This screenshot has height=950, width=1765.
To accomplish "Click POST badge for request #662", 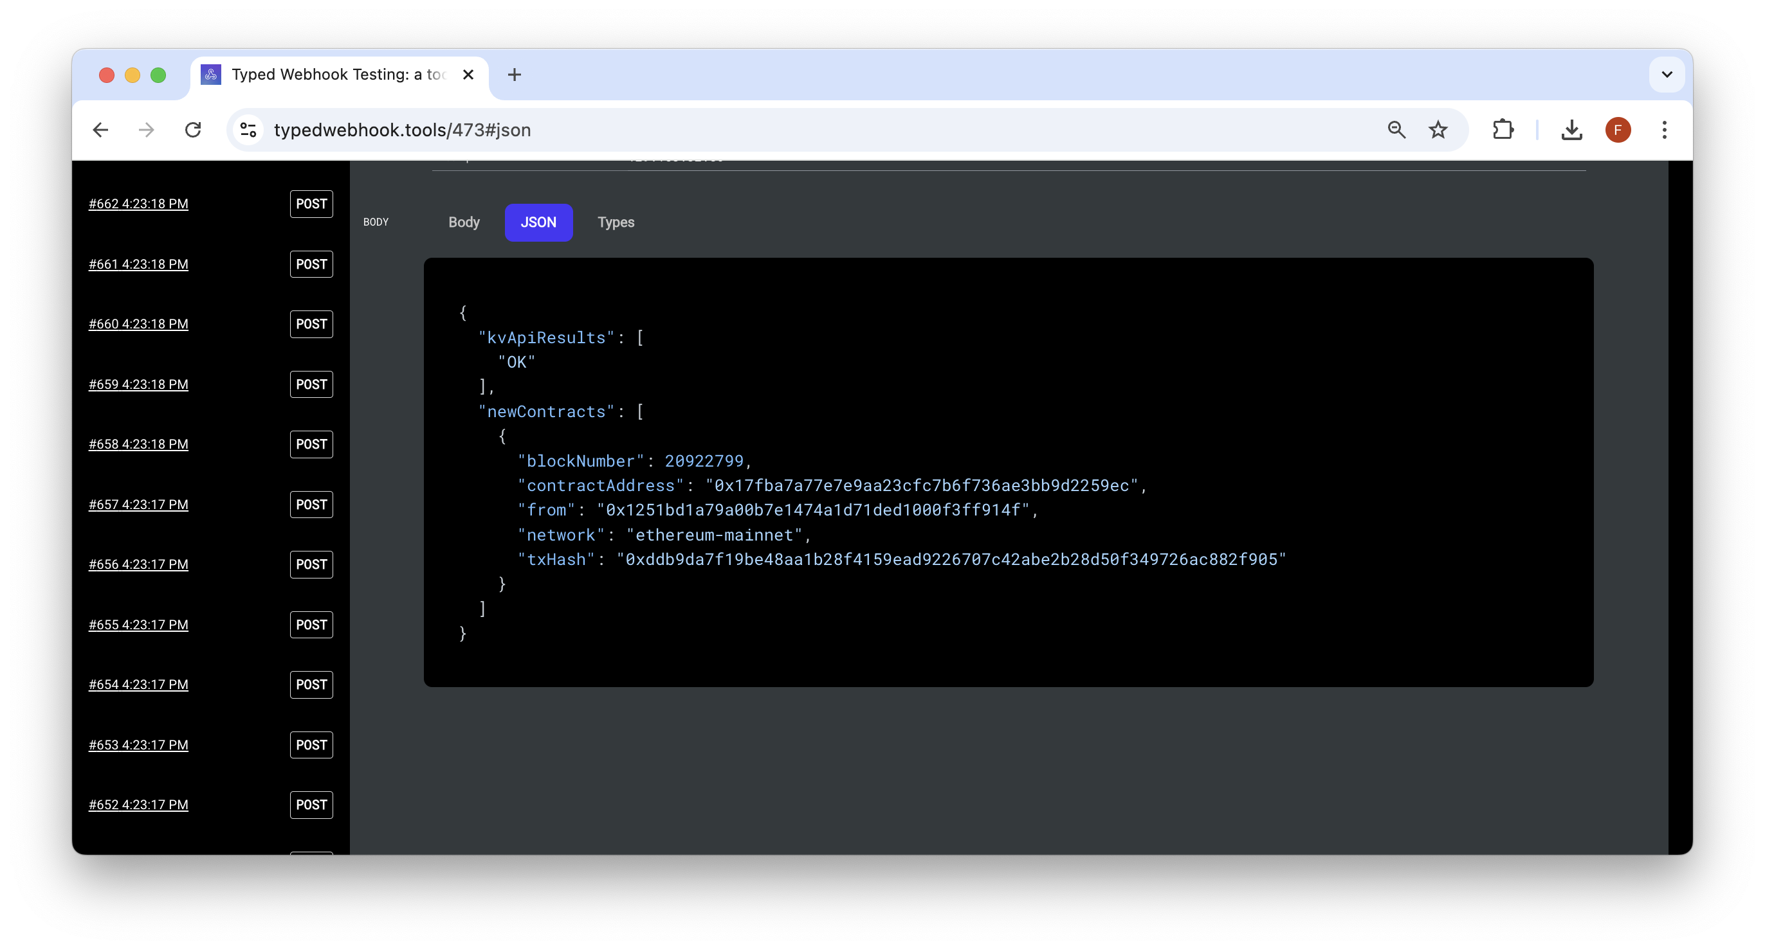I will click(x=311, y=204).
